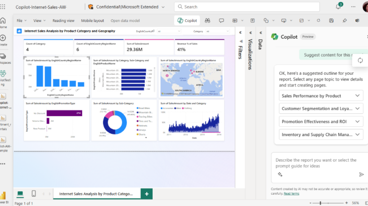This screenshot has width=368, height=206.
Task: Open Workspaces in the left navigation
Action: [x=4, y=58]
